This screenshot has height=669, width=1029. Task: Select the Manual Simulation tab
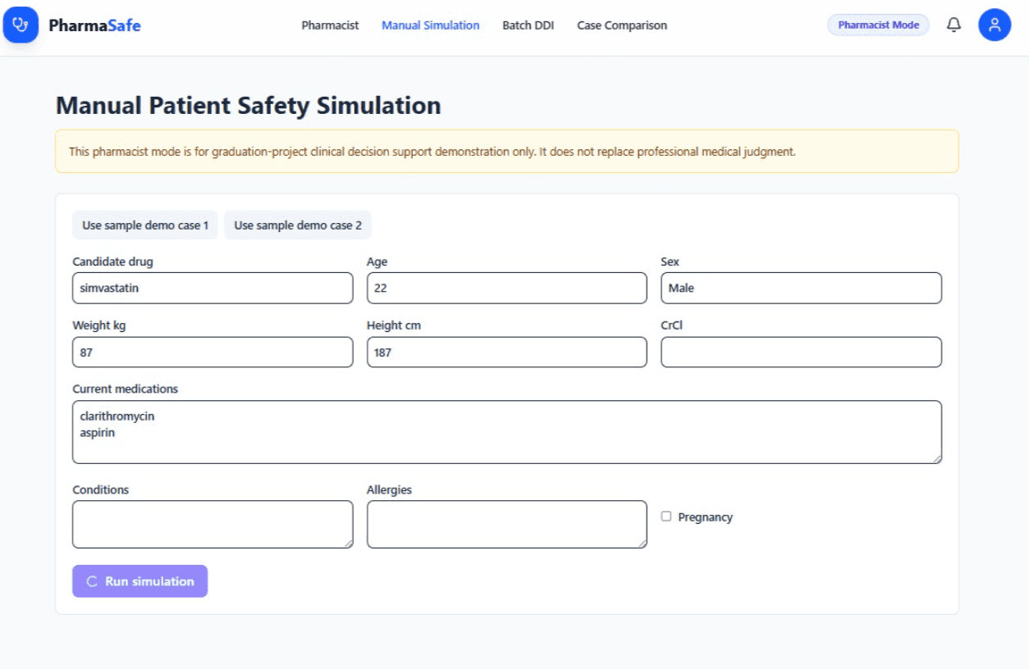point(431,25)
